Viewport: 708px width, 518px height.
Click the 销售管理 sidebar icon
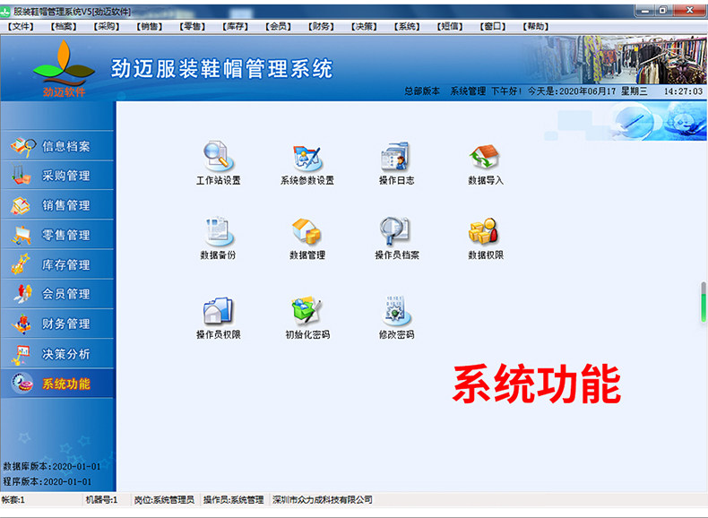coord(21,205)
